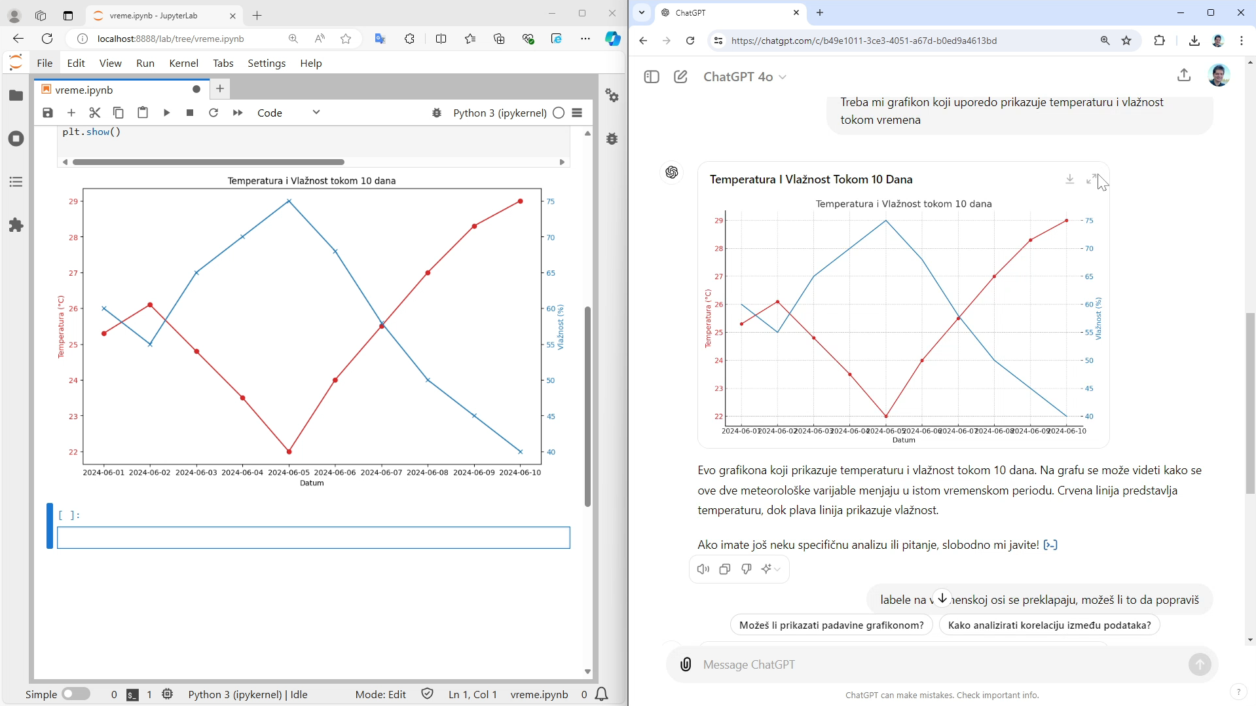Open the Code cell type dropdown

click(x=288, y=113)
